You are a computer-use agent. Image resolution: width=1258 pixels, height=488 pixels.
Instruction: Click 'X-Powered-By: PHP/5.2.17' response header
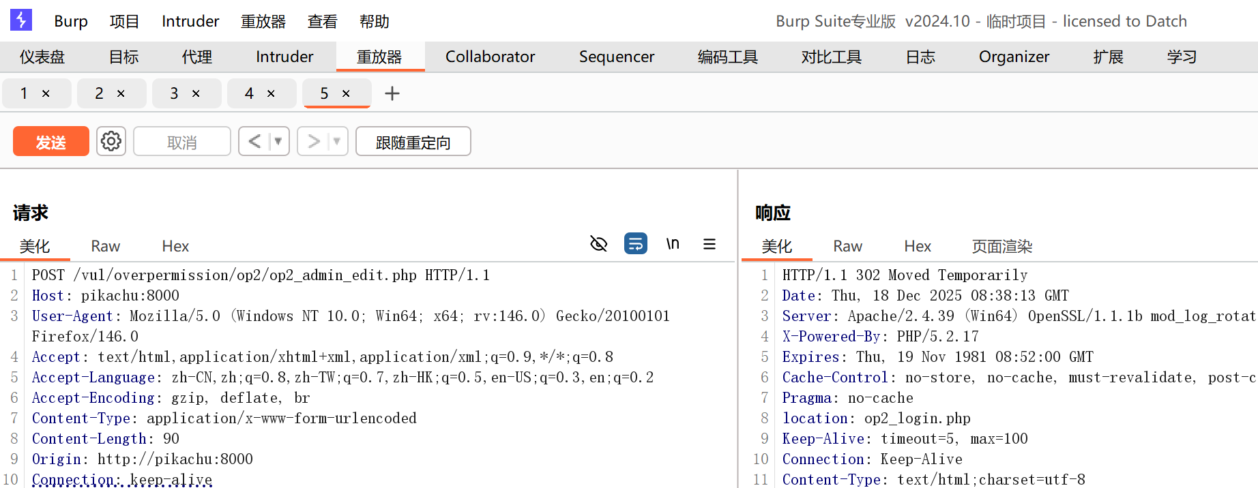881,336
